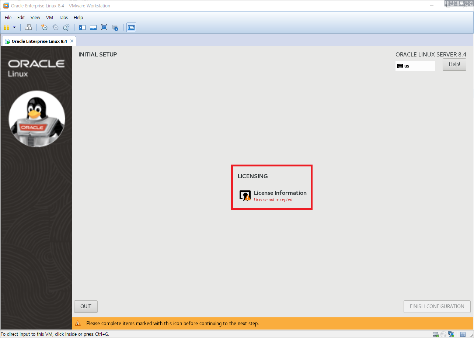The image size is (474, 338).
Task: Open License Information settings
Action: point(273,196)
